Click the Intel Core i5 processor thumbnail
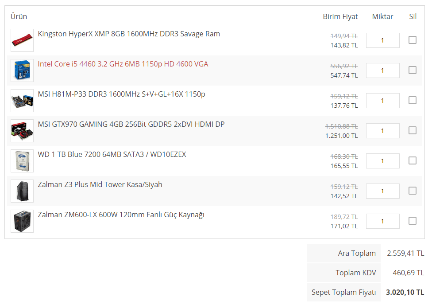Image resolution: width=432 pixels, height=305 pixels. point(22,70)
